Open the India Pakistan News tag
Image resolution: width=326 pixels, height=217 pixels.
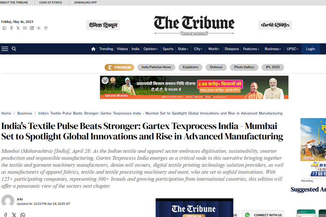(x=156, y=67)
